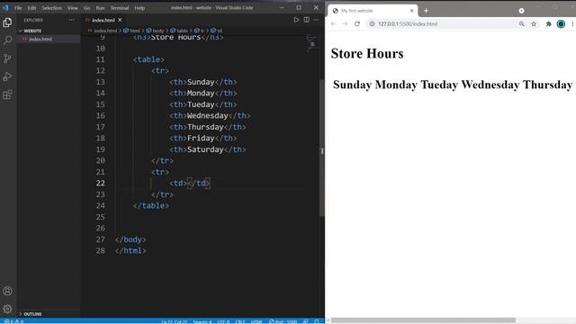Open the Edit menu

point(32,8)
